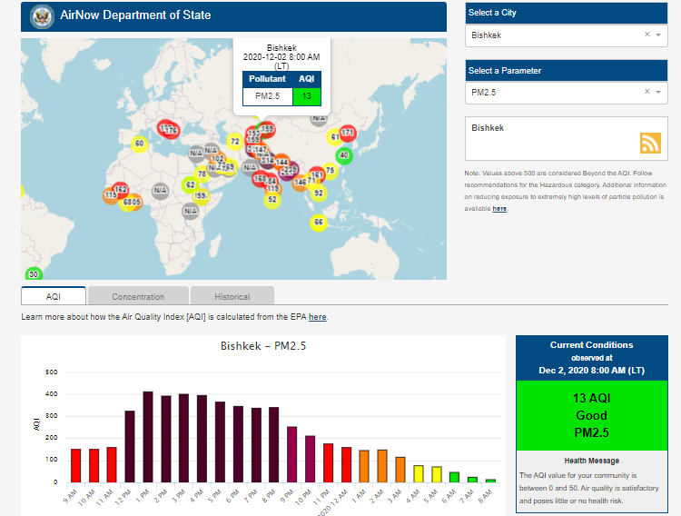Open the Select a City dropdown arrow
The height and width of the screenshot is (516, 681).
tap(659, 35)
